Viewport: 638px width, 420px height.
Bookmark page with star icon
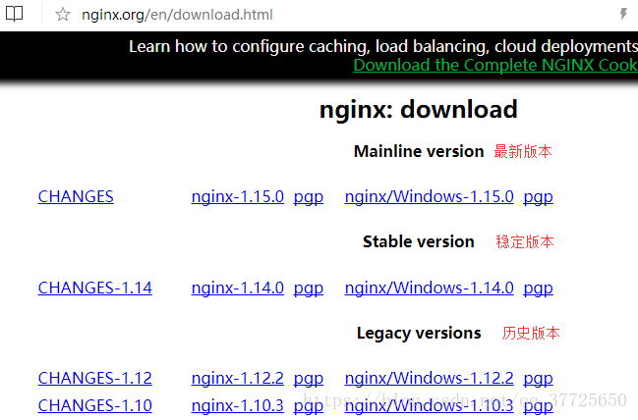[63, 15]
